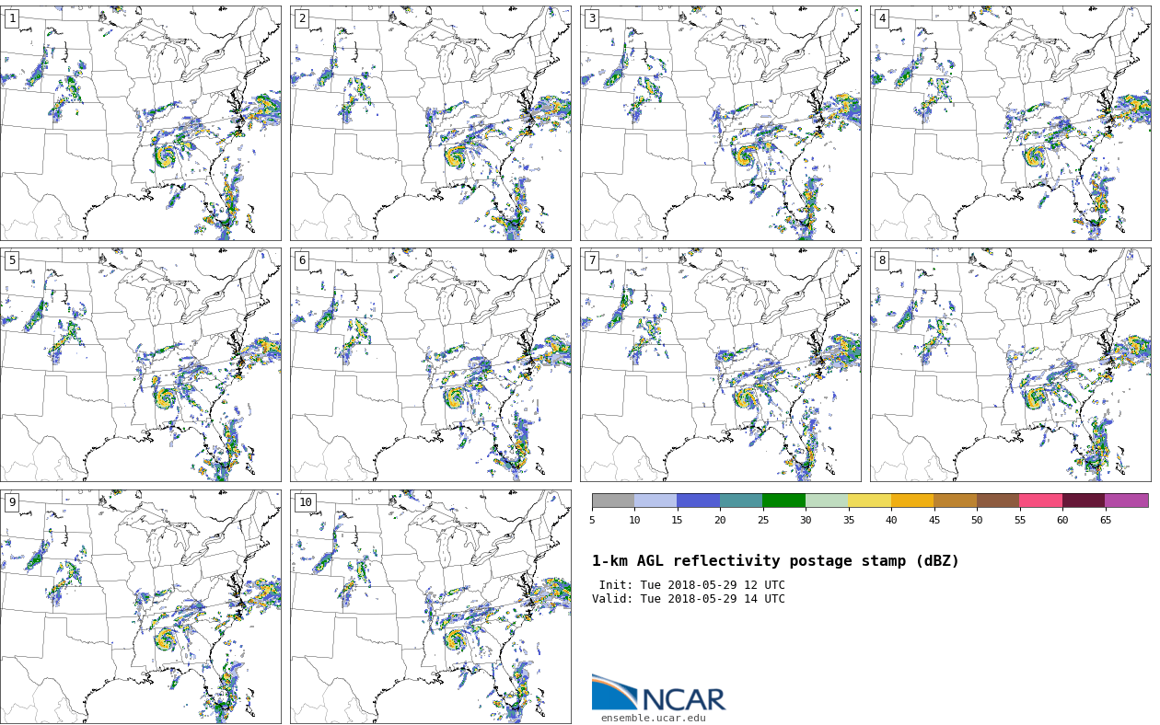This screenshot has width=1160, height=725.
Task: Click the Init time text line
Action: coord(691,585)
